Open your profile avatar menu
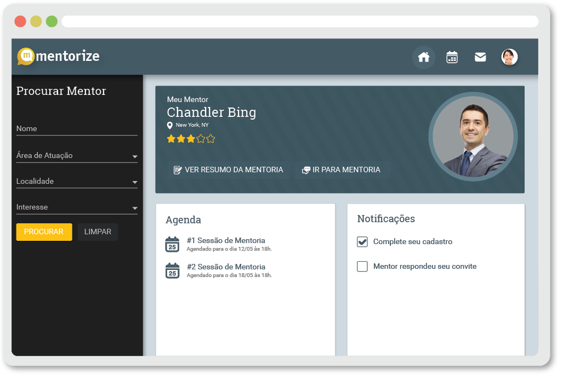The image size is (563, 378). 509,57
